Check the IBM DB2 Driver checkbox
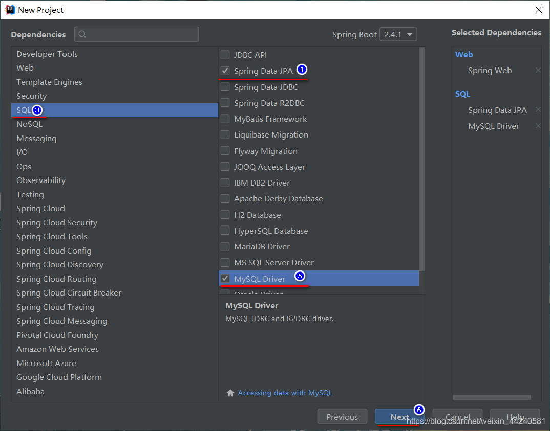550x431 pixels. (x=225, y=183)
